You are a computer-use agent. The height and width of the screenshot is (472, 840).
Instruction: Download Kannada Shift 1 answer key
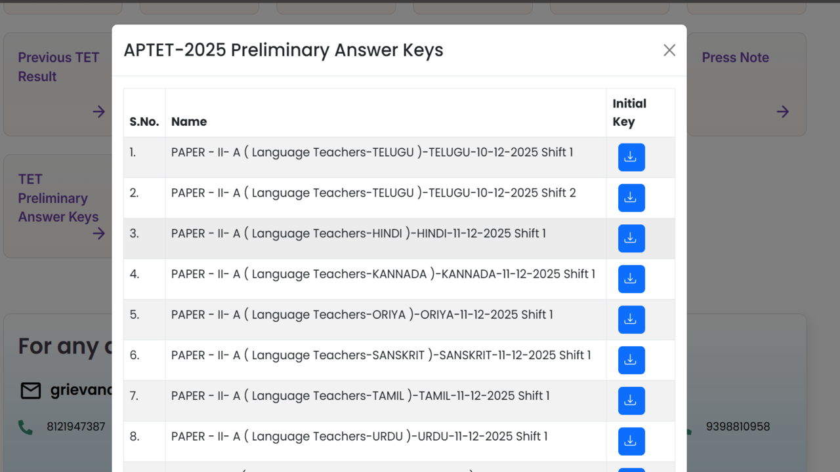pyautogui.click(x=631, y=279)
